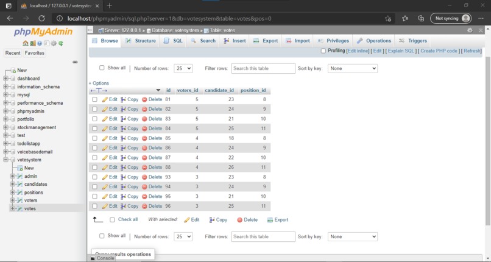Sort by candidate_id column header
Image resolution: width=491 pixels, height=262 pixels.
[219, 90]
